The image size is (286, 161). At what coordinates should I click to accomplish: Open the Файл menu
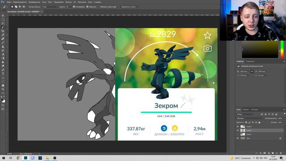(9, 2)
